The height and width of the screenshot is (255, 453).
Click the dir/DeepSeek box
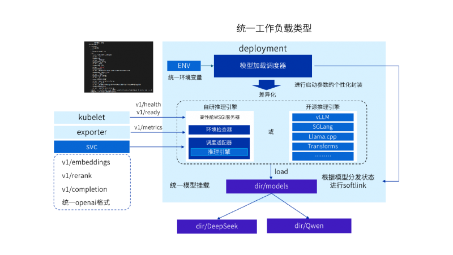[x=217, y=226]
